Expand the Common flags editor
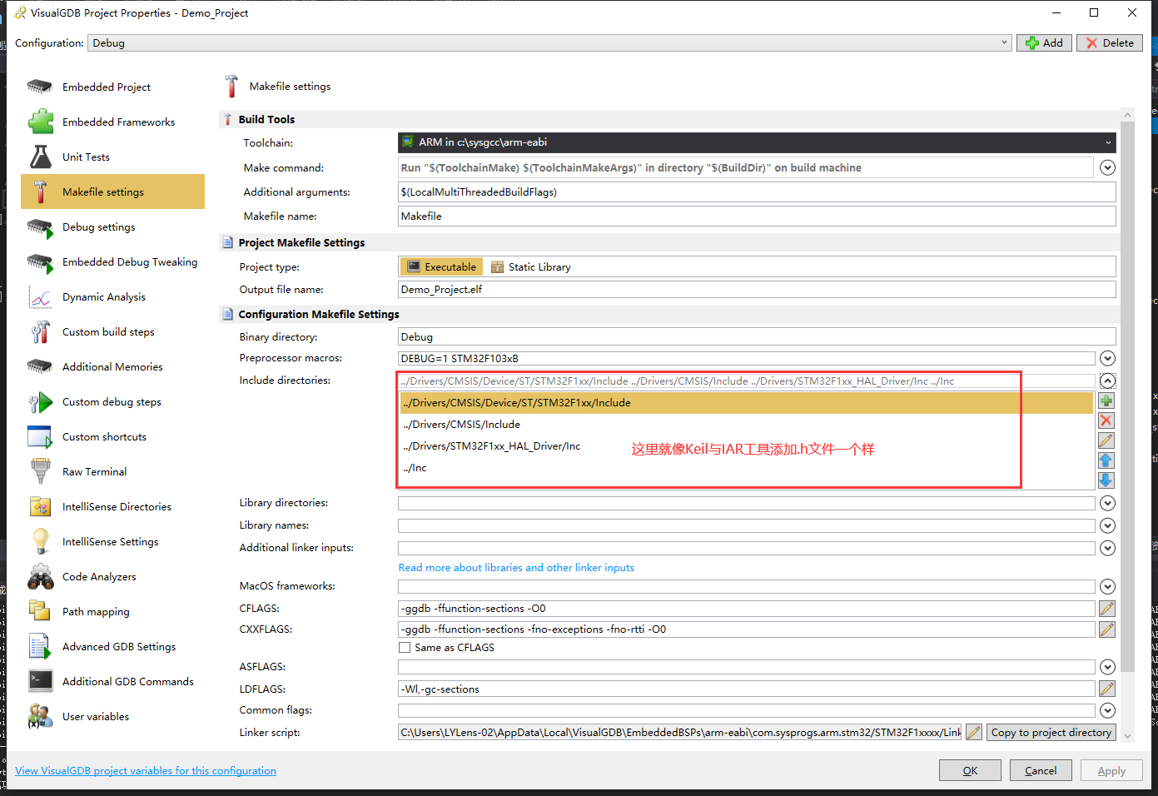Viewport: 1158px width, 796px height. click(x=1107, y=710)
